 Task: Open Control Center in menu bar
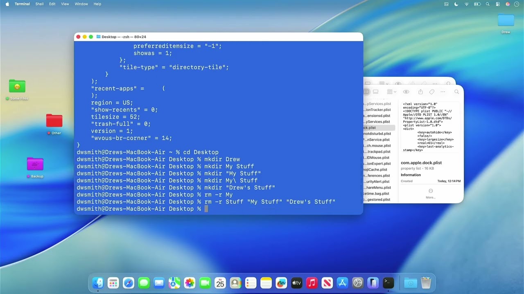point(497,4)
